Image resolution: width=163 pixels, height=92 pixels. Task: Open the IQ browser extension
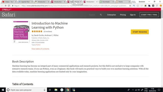pos(134,6)
